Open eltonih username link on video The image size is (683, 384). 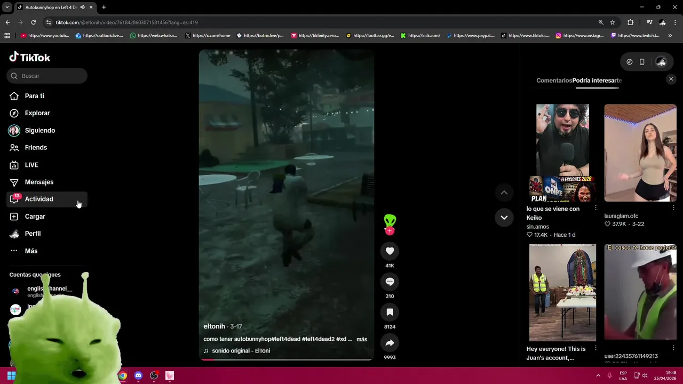pyautogui.click(x=215, y=326)
